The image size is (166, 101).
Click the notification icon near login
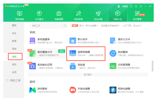(x=131, y=6)
